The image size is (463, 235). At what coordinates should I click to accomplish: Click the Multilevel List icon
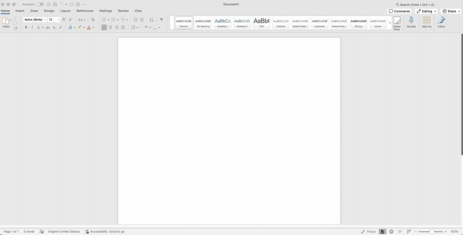point(123,20)
